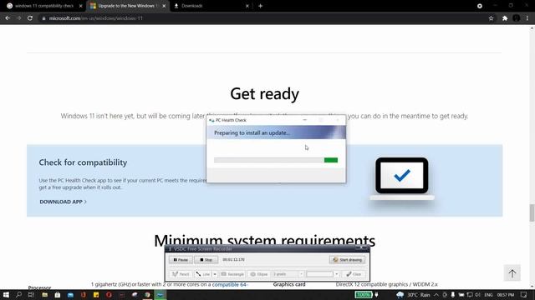Open Mail app from taskbar

click(70, 294)
